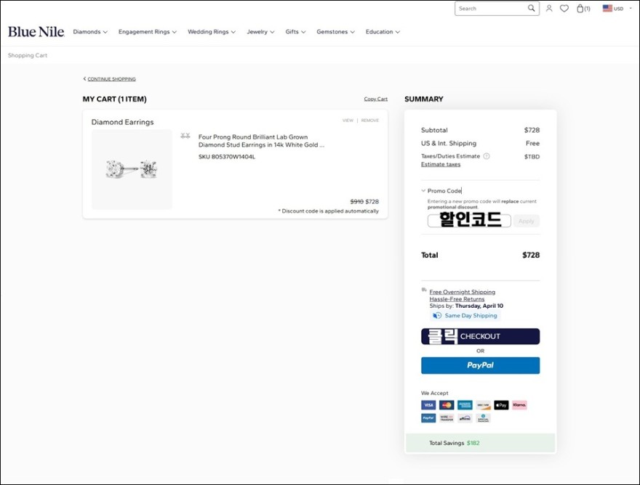The height and width of the screenshot is (485, 640).
Task: Click the Same Day Shipping icon
Action: coord(437,315)
